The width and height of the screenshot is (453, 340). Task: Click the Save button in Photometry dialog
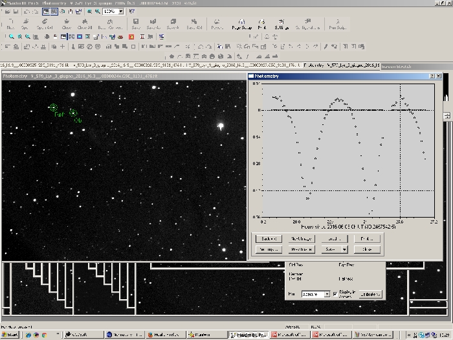coord(331,249)
